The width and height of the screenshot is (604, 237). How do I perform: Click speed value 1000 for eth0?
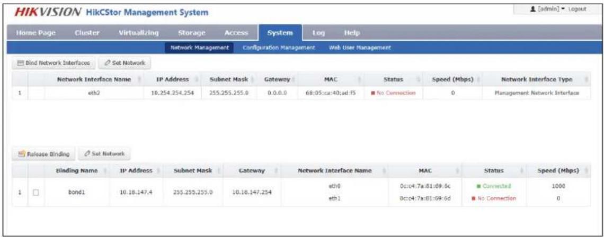[x=558, y=186]
